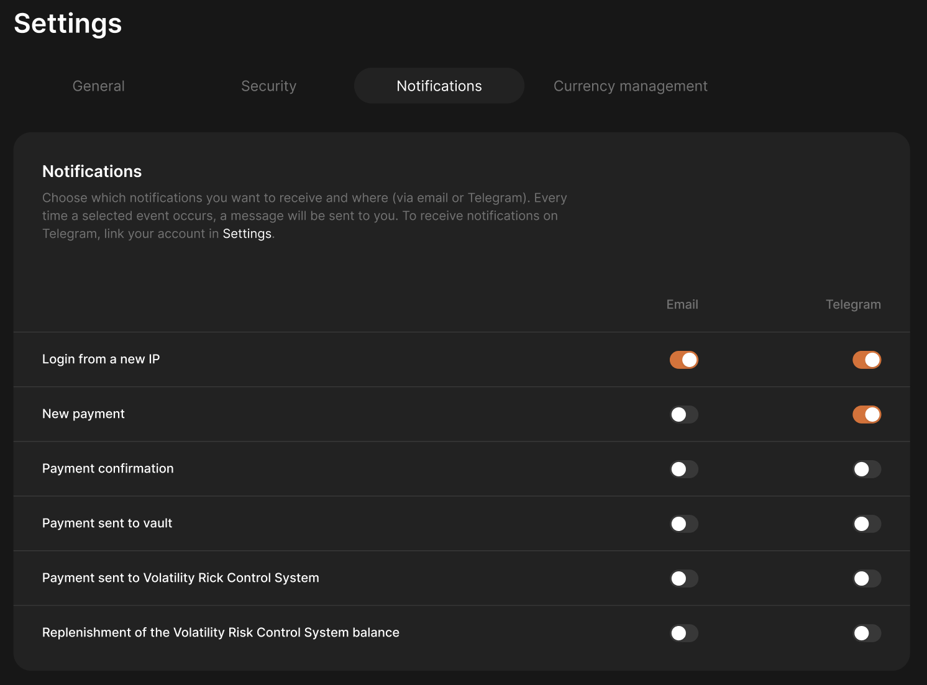
Task: Enable Email notification for New payment
Action: tap(683, 415)
